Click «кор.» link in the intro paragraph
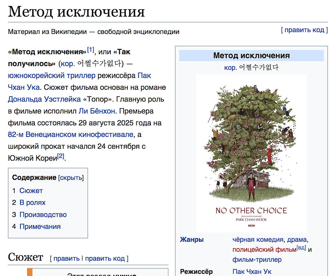The width and height of the screenshot is (329, 276). pos(68,64)
